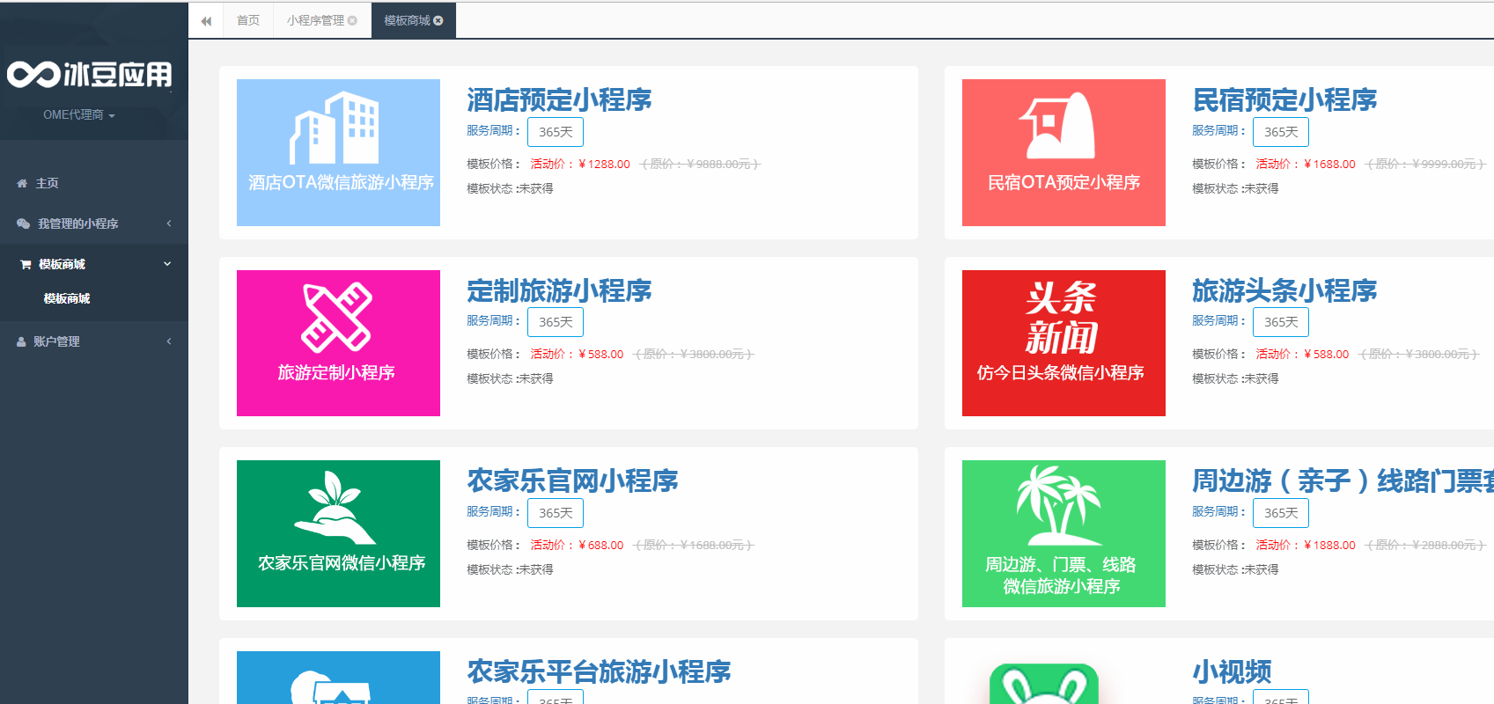Click the double-arrow tab scroll-back icon
The width and height of the screenshot is (1494, 704).
206,21
